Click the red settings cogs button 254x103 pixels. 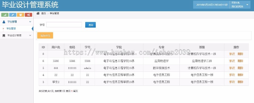pyautogui.click(x=28, y=15)
